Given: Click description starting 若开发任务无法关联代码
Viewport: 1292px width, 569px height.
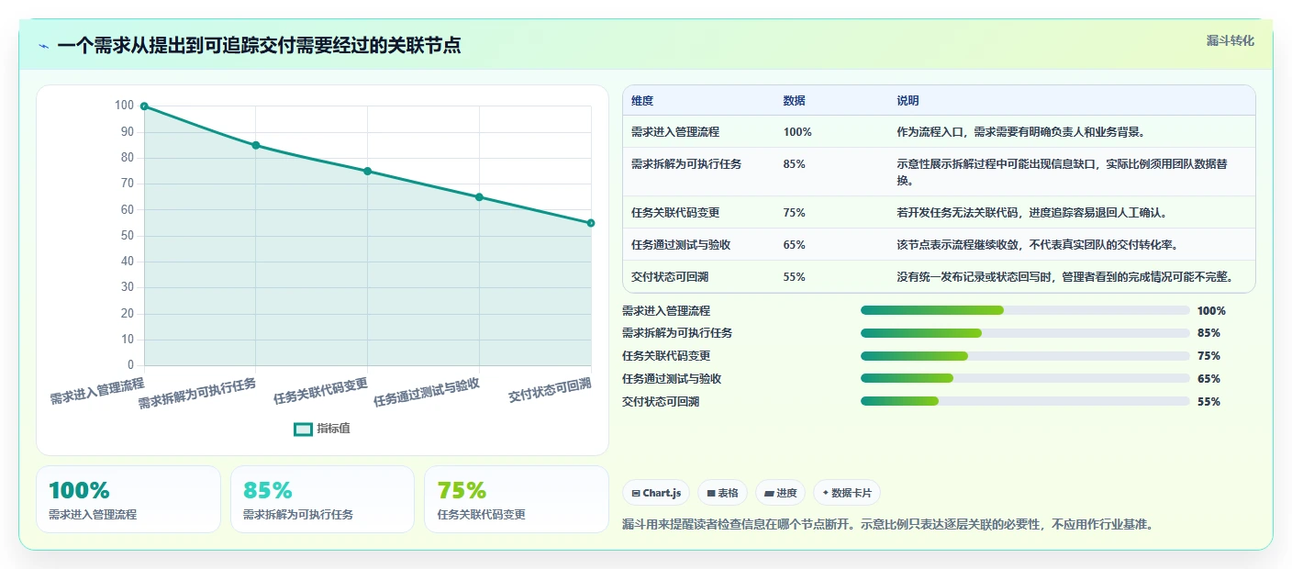Looking at the screenshot, I should pos(1031,213).
